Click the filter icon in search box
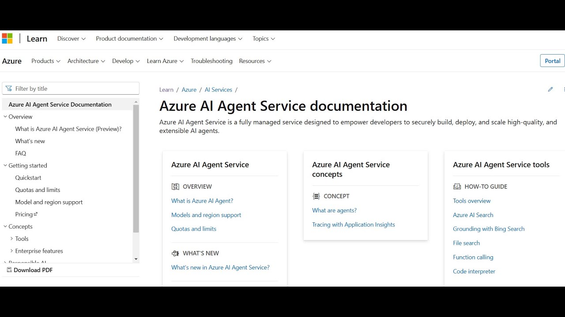Viewport: 565px width, 317px height. [x=9, y=88]
